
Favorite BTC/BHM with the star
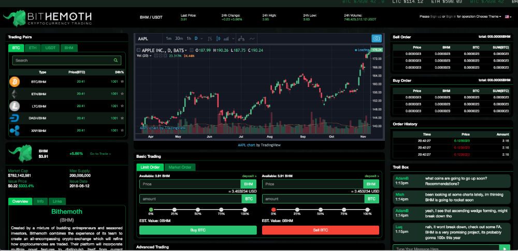[x=122, y=82]
